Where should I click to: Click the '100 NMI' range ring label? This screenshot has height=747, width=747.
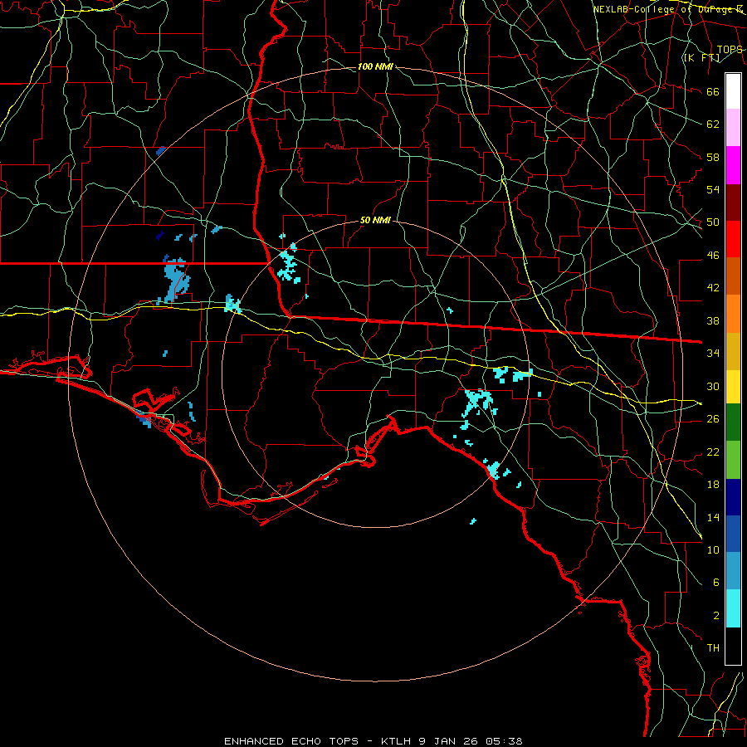point(375,66)
